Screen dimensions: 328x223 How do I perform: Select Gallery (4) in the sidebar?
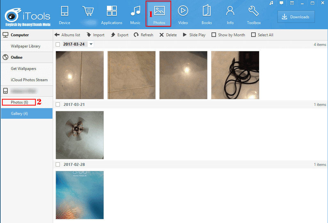point(19,114)
